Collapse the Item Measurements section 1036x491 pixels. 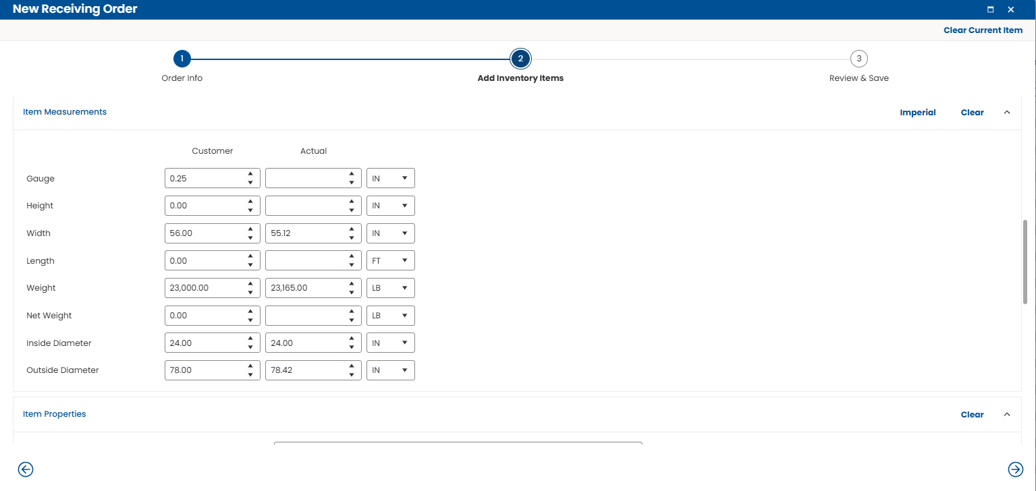(1006, 112)
